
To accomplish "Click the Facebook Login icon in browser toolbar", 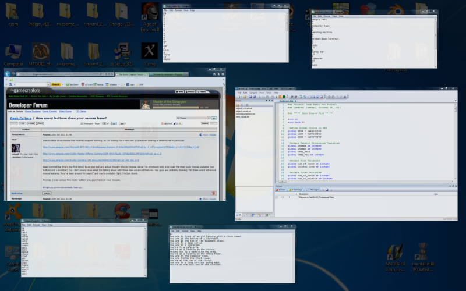I will pos(128,84).
